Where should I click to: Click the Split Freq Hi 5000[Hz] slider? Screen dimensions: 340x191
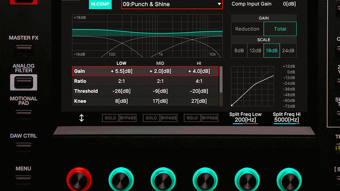[x=287, y=124]
